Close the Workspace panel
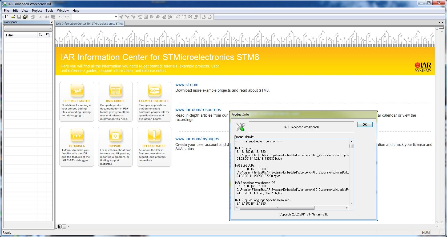This screenshot has width=447, height=237. 52,22
